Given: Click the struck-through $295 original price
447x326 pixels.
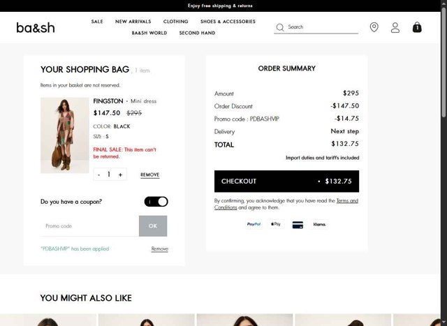Looking at the screenshot, I should click(134, 113).
